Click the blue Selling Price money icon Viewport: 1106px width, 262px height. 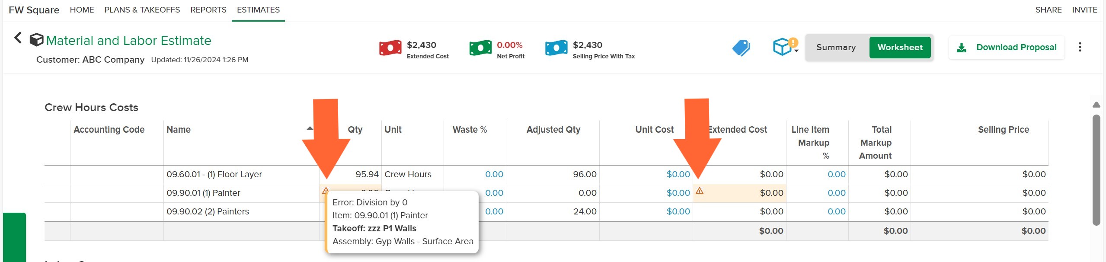pyautogui.click(x=556, y=48)
